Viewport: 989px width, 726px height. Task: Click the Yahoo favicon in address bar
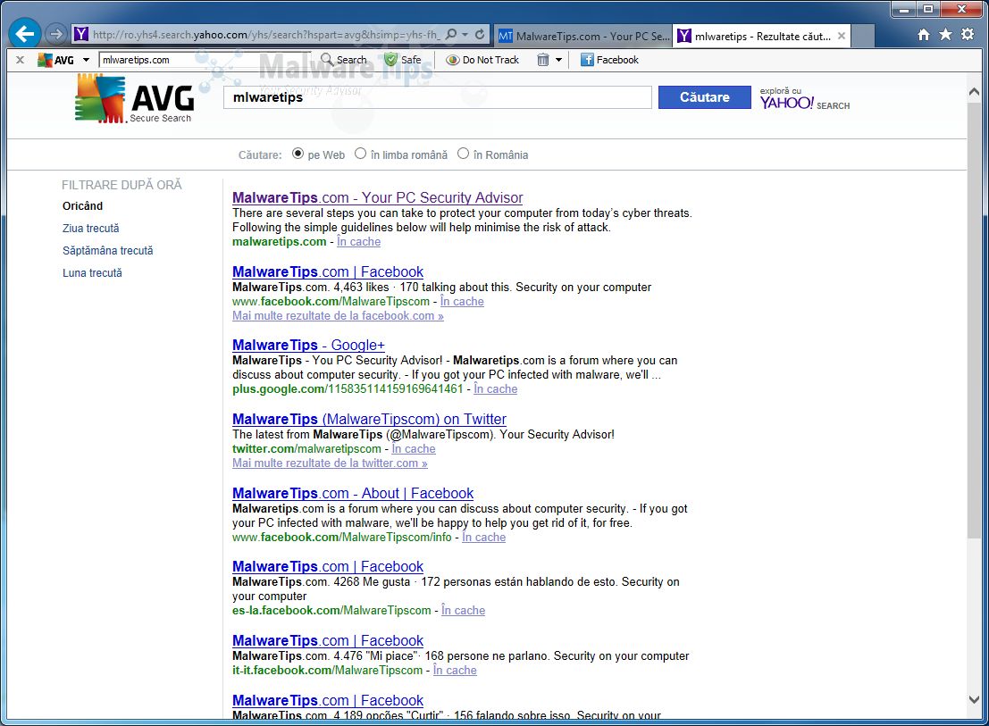click(x=80, y=34)
